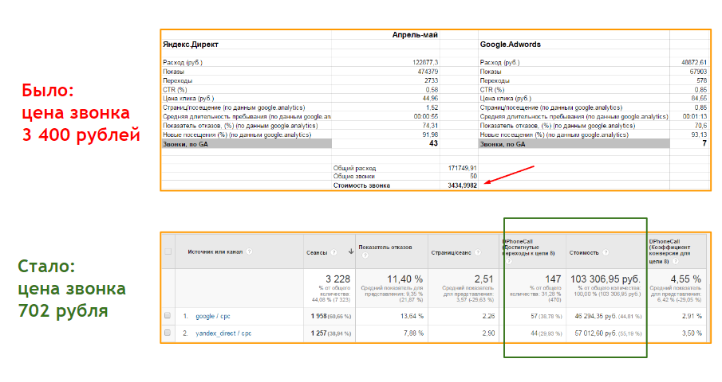Select call cost value 3434,9982
The height and width of the screenshot is (382, 722).
point(462,185)
